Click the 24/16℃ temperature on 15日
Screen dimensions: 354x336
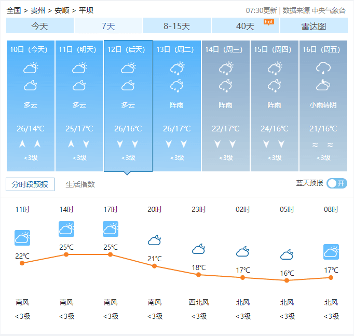point(275,129)
